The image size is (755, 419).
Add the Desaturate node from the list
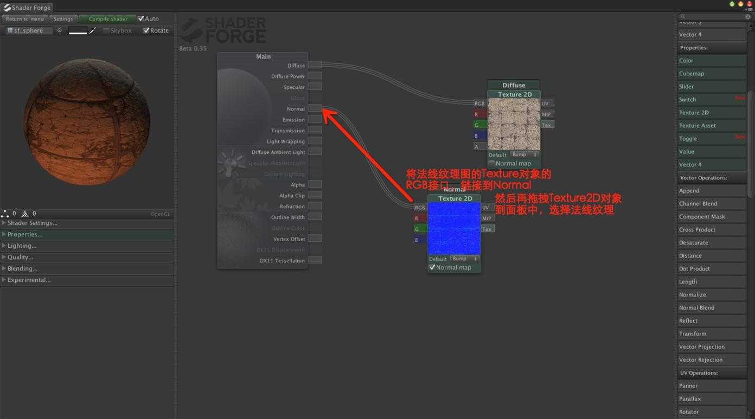click(x=712, y=243)
